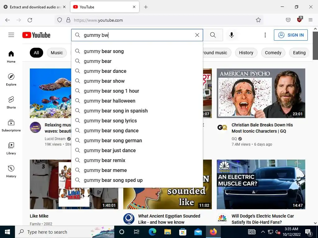Image resolution: width=318 pixels, height=238 pixels.
Task: Open 'What Ancient Egyptian Sounded Like' title
Action: (169, 219)
